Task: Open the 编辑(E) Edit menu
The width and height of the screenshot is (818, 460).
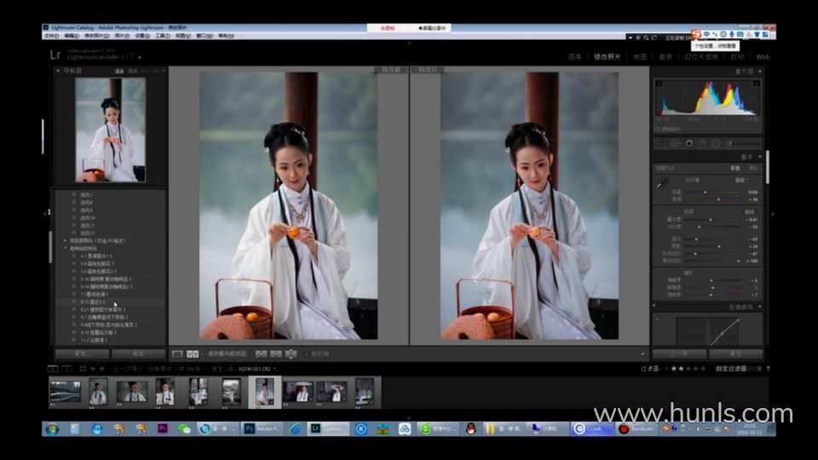Action: click(72, 36)
